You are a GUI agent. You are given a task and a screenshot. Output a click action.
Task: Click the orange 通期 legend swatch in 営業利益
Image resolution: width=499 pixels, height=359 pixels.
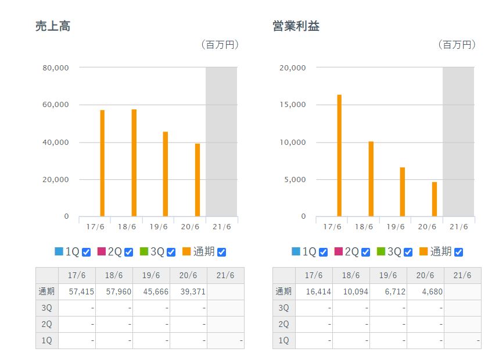pyautogui.click(x=423, y=251)
